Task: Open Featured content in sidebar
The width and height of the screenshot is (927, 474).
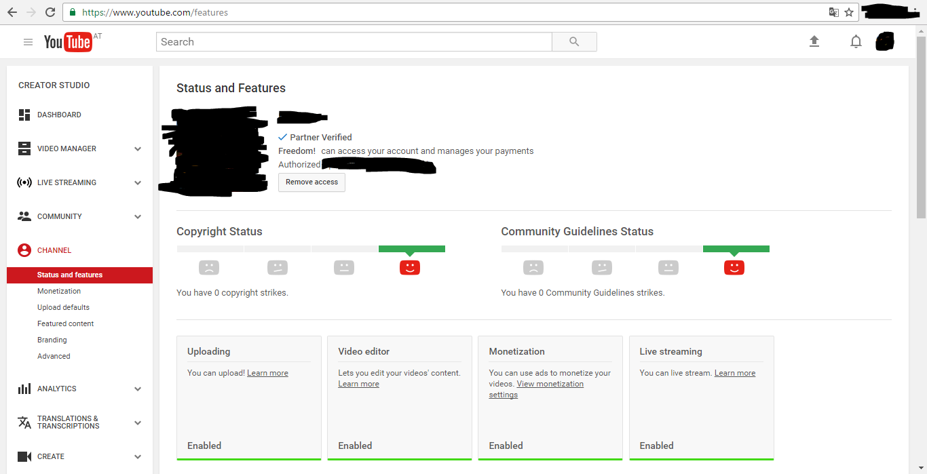Action: (x=66, y=323)
